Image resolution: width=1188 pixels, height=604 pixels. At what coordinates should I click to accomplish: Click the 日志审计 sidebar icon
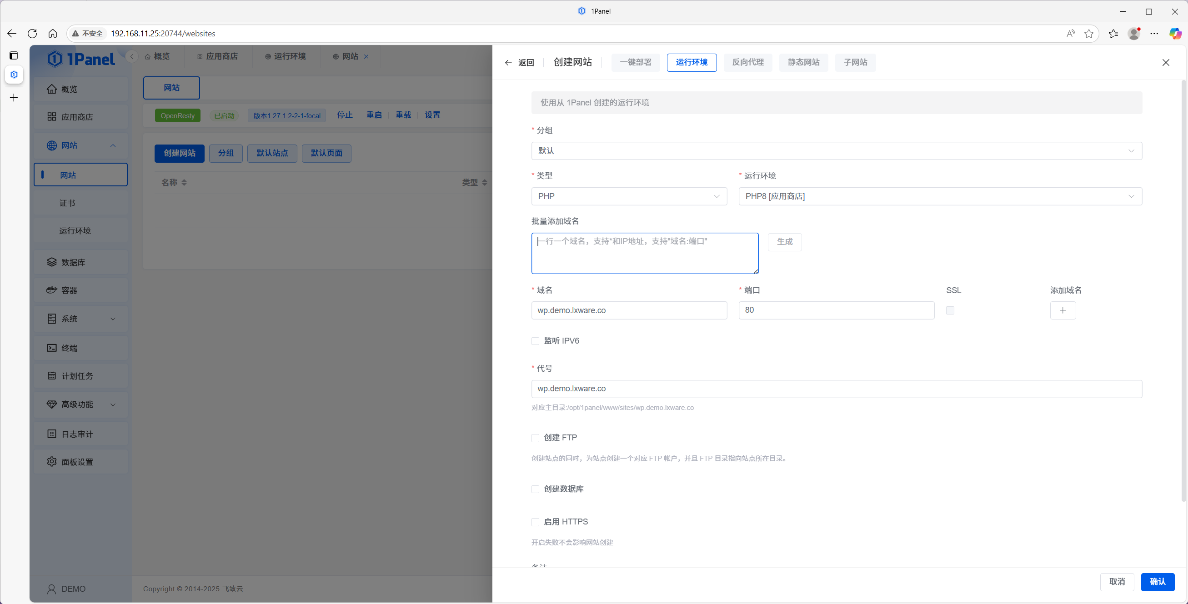pos(52,434)
